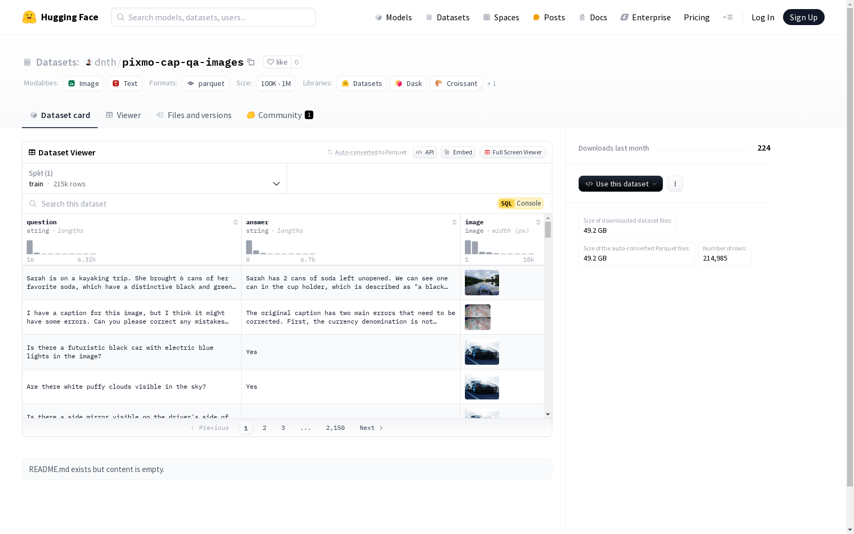Click the dnth user avatar icon

[89, 62]
